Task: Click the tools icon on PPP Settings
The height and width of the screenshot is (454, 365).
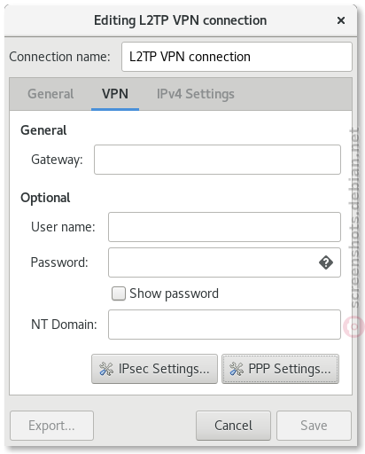Action: click(x=237, y=369)
